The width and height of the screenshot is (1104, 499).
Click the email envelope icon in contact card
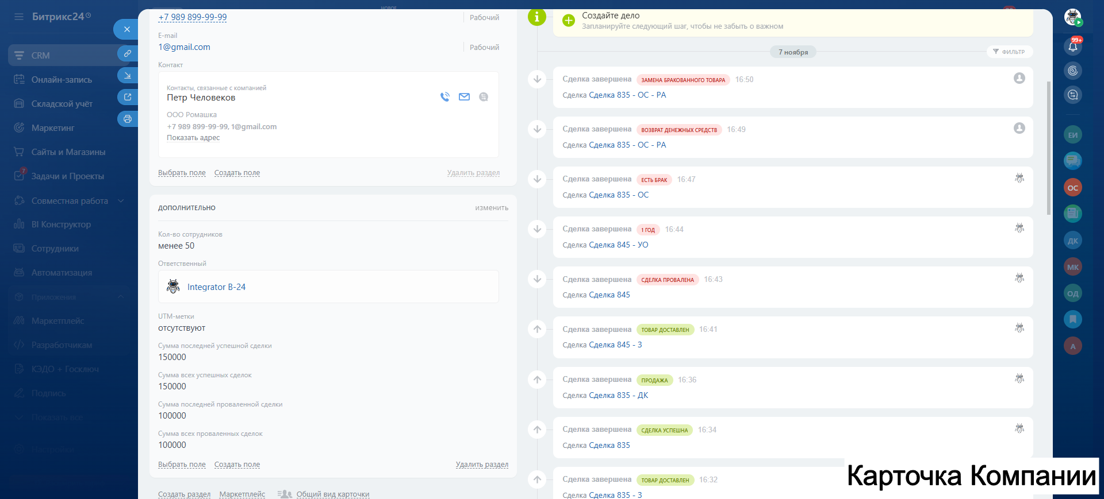point(464,97)
